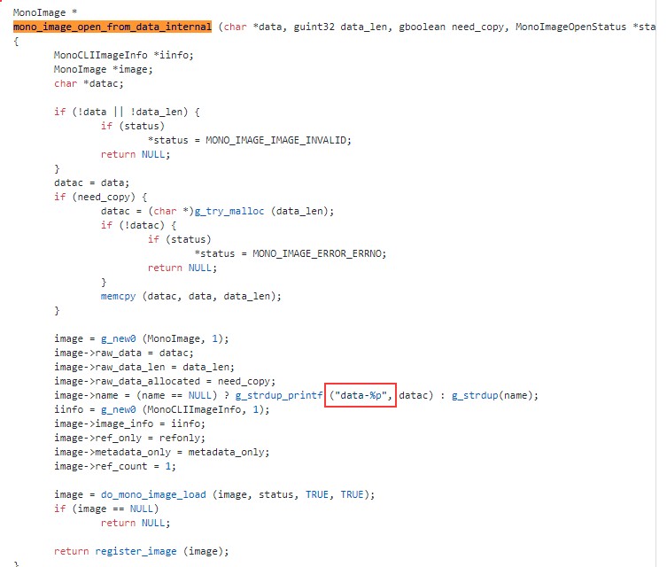Click NULL in 'if (image == NULL)'
This screenshot has height=567, width=667.
click(x=141, y=509)
